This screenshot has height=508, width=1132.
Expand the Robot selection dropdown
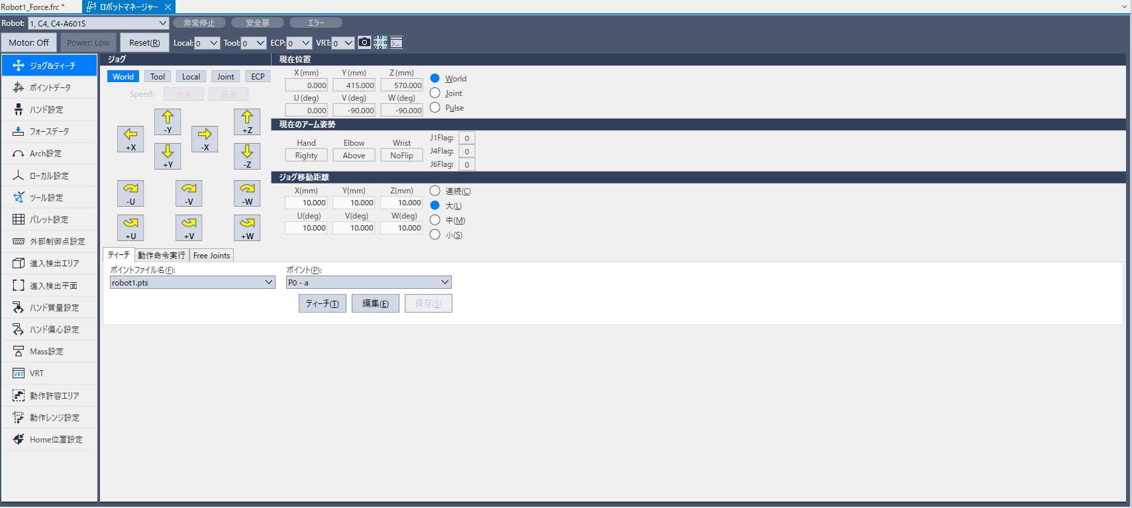coord(163,23)
